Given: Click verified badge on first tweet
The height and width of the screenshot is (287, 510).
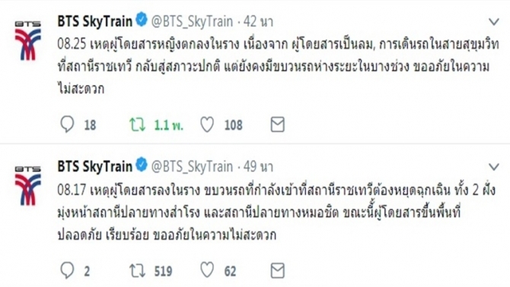Looking at the screenshot, I should click(x=142, y=20).
